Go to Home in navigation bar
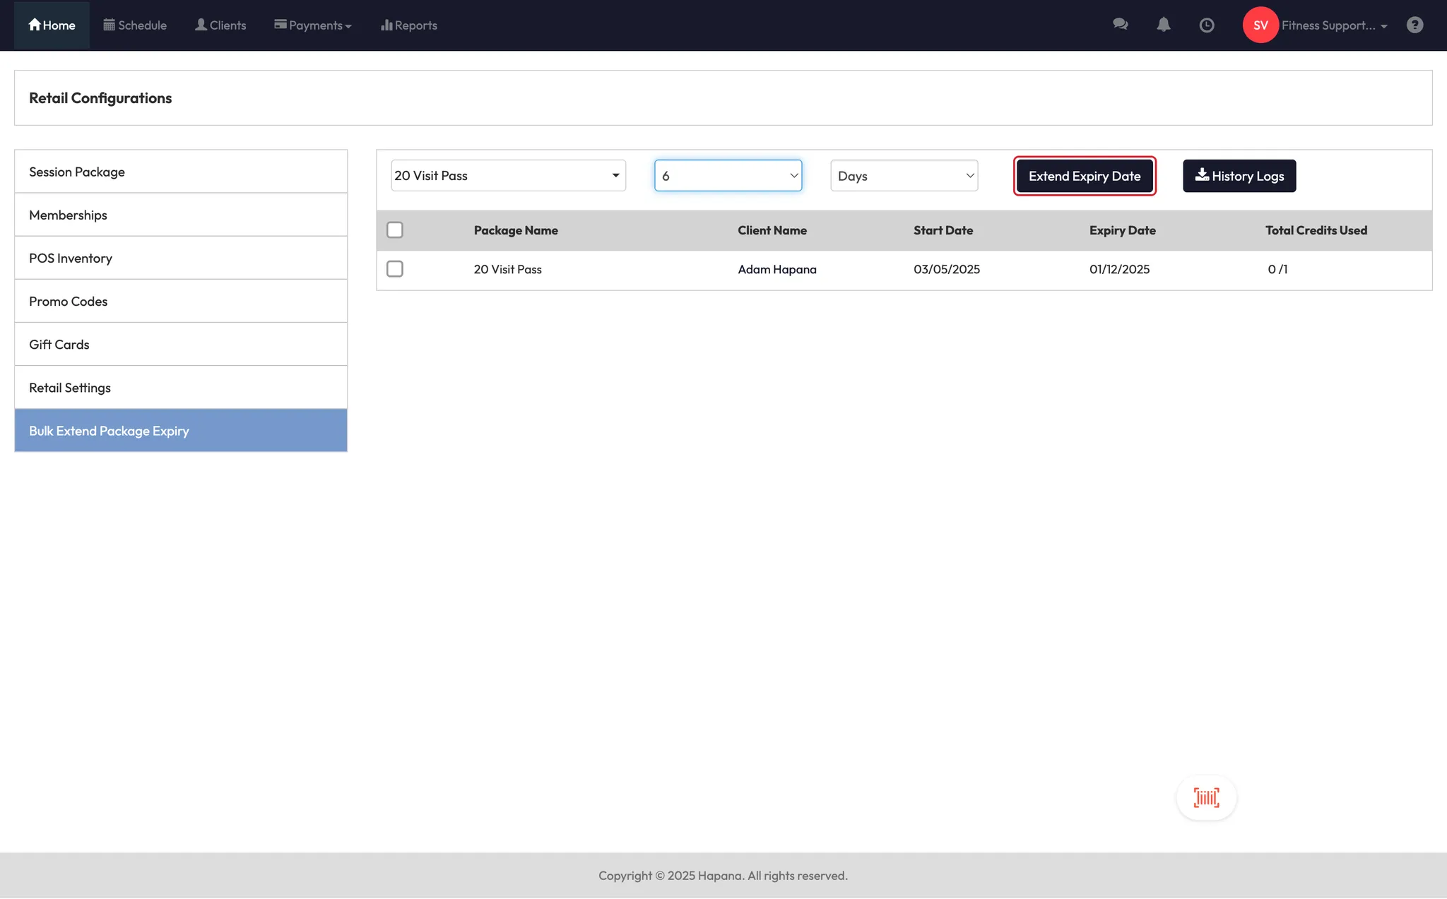The image size is (1447, 899). 52,25
